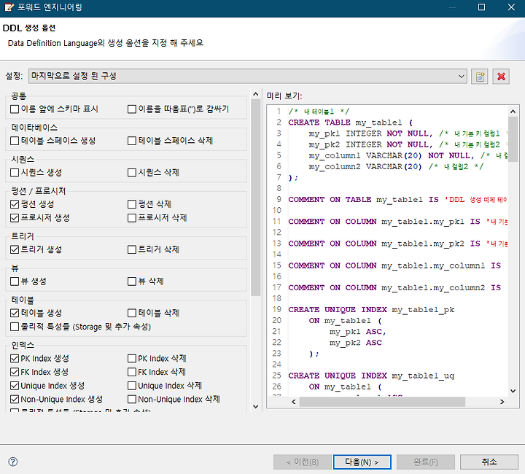Click preview pane scroll down arrow
This screenshot has height=474, width=525.
tap(513, 391)
